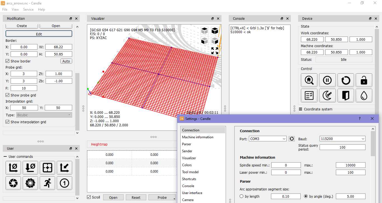This screenshot has height=203, width=382.
Task: Activate the Sleep mode icon
Action: (x=327, y=95)
